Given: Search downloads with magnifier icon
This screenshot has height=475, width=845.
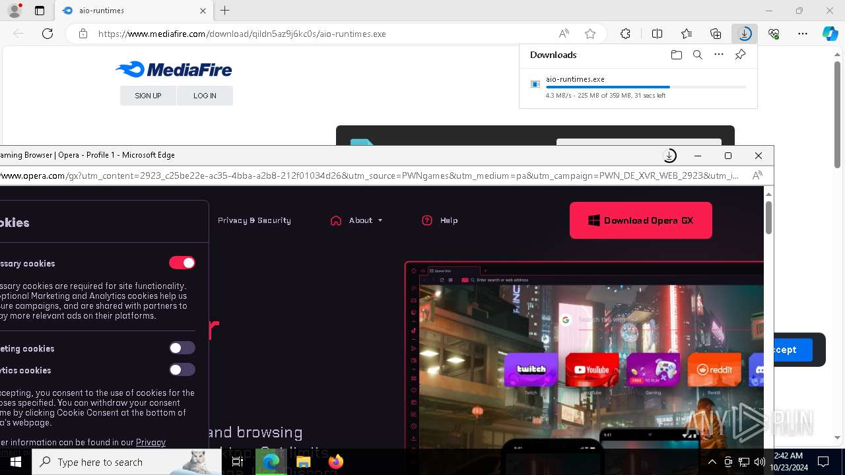Looking at the screenshot, I should click(697, 55).
